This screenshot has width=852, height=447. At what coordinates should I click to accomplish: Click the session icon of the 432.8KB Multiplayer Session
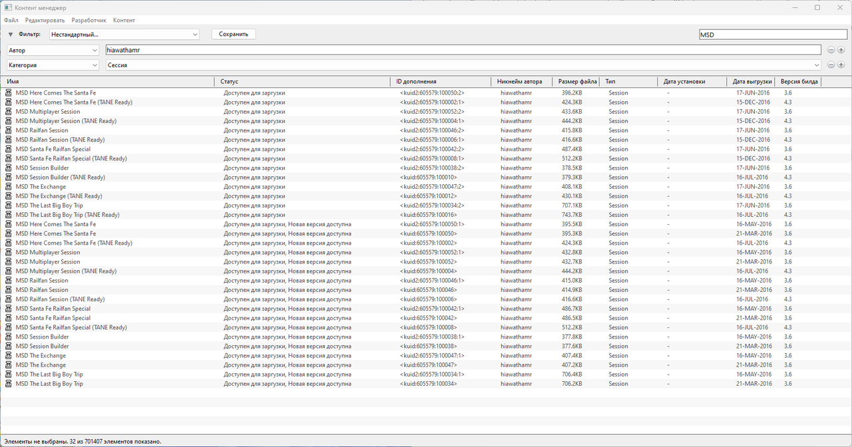9,252
